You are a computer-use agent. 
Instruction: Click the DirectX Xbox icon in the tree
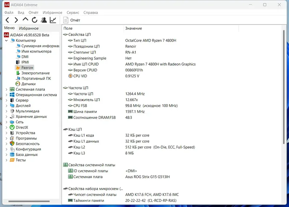(12, 128)
